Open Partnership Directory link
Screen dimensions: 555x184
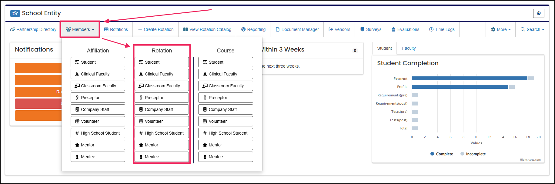click(x=33, y=29)
